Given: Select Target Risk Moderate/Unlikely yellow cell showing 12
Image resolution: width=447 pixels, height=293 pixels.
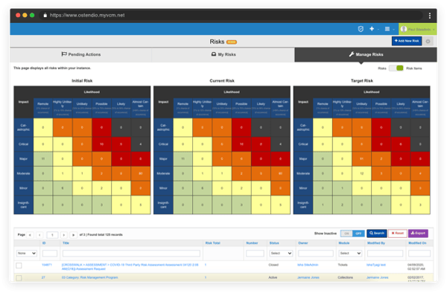Looking at the screenshot, I should (361, 173).
